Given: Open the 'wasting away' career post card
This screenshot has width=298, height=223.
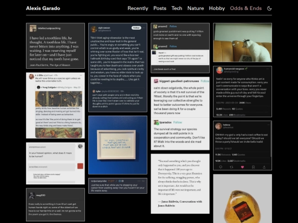Looking at the screenshot, I should tap(118, 186).
